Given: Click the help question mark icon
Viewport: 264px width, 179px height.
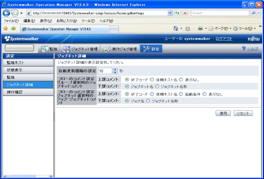Looking at the screenshot, I should point(243,49).
